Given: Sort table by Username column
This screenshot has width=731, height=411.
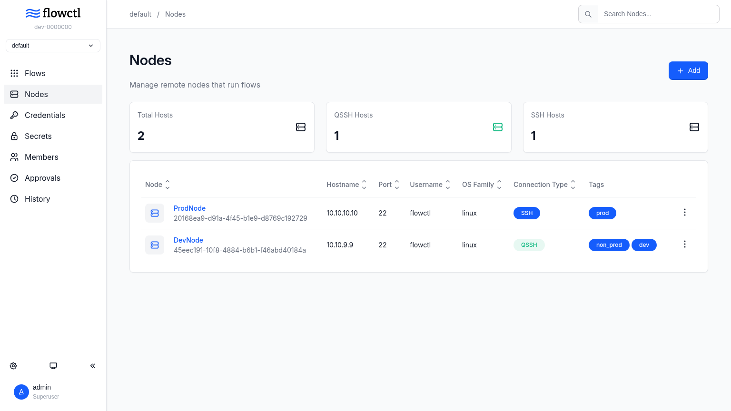Looking at the screenshot, I should tap(430, 185).
